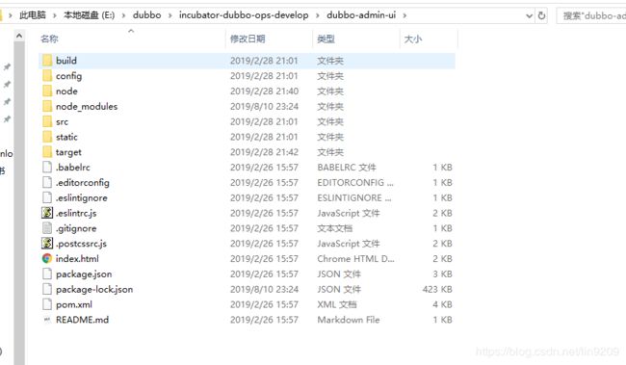Viewport: 626px width, 365px height.
Task: Click the BABELRC 文件 type cell
Action: [x=347, y=168]
